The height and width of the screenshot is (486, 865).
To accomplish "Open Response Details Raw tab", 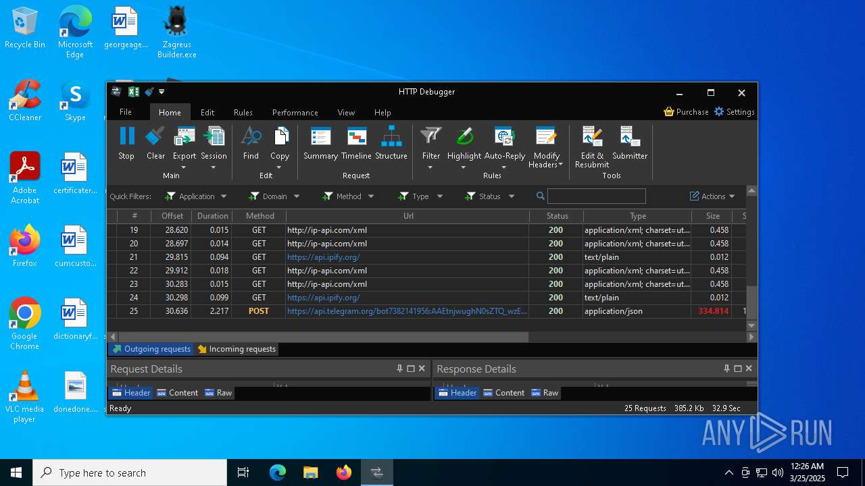I will pos(544,393).
